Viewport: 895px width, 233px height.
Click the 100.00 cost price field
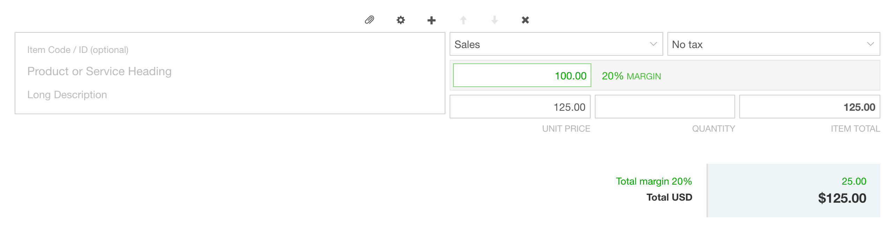(x=522, y=76)
